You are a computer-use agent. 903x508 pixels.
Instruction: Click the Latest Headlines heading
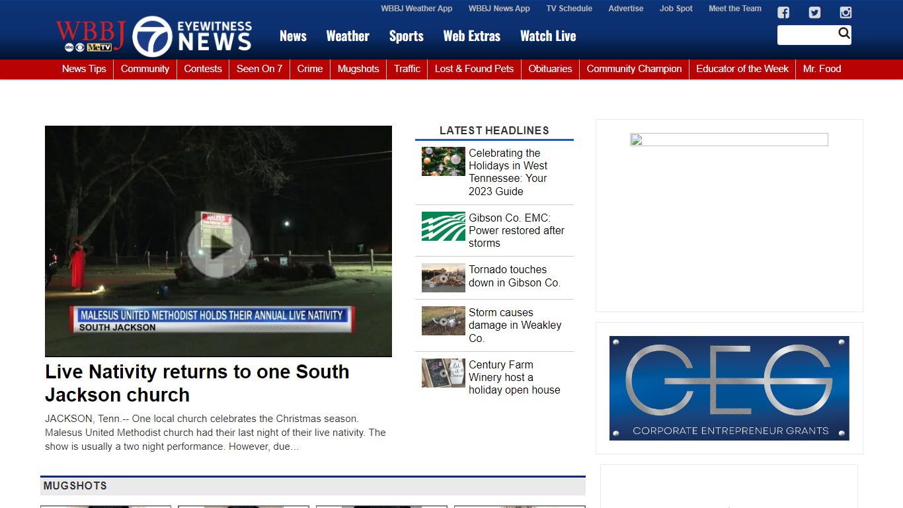[494, 130]
